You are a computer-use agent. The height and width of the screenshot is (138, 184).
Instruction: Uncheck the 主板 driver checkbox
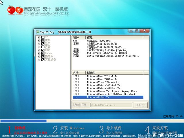43,41
